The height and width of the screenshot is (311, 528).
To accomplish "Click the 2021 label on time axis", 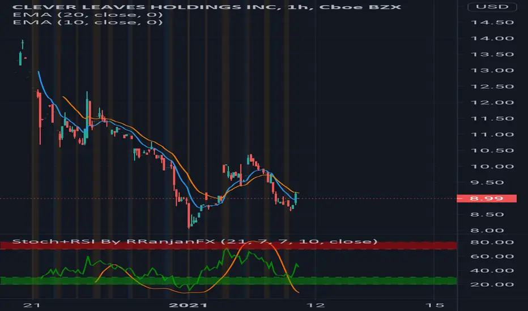I will pyautogui.click(x=188, y=305).
